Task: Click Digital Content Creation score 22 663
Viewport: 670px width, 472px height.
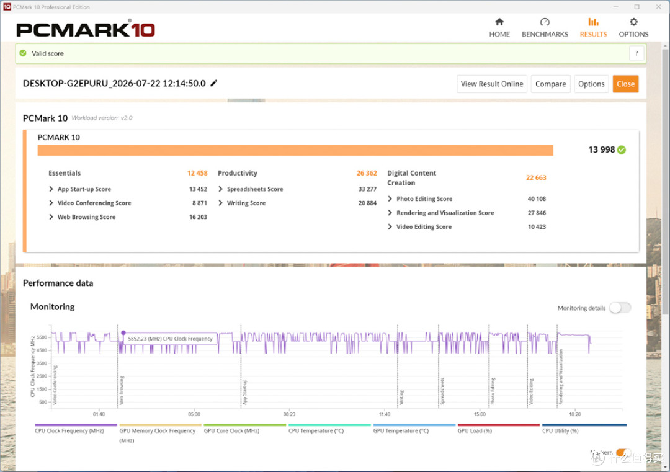Action: click(x=536, y=177)
